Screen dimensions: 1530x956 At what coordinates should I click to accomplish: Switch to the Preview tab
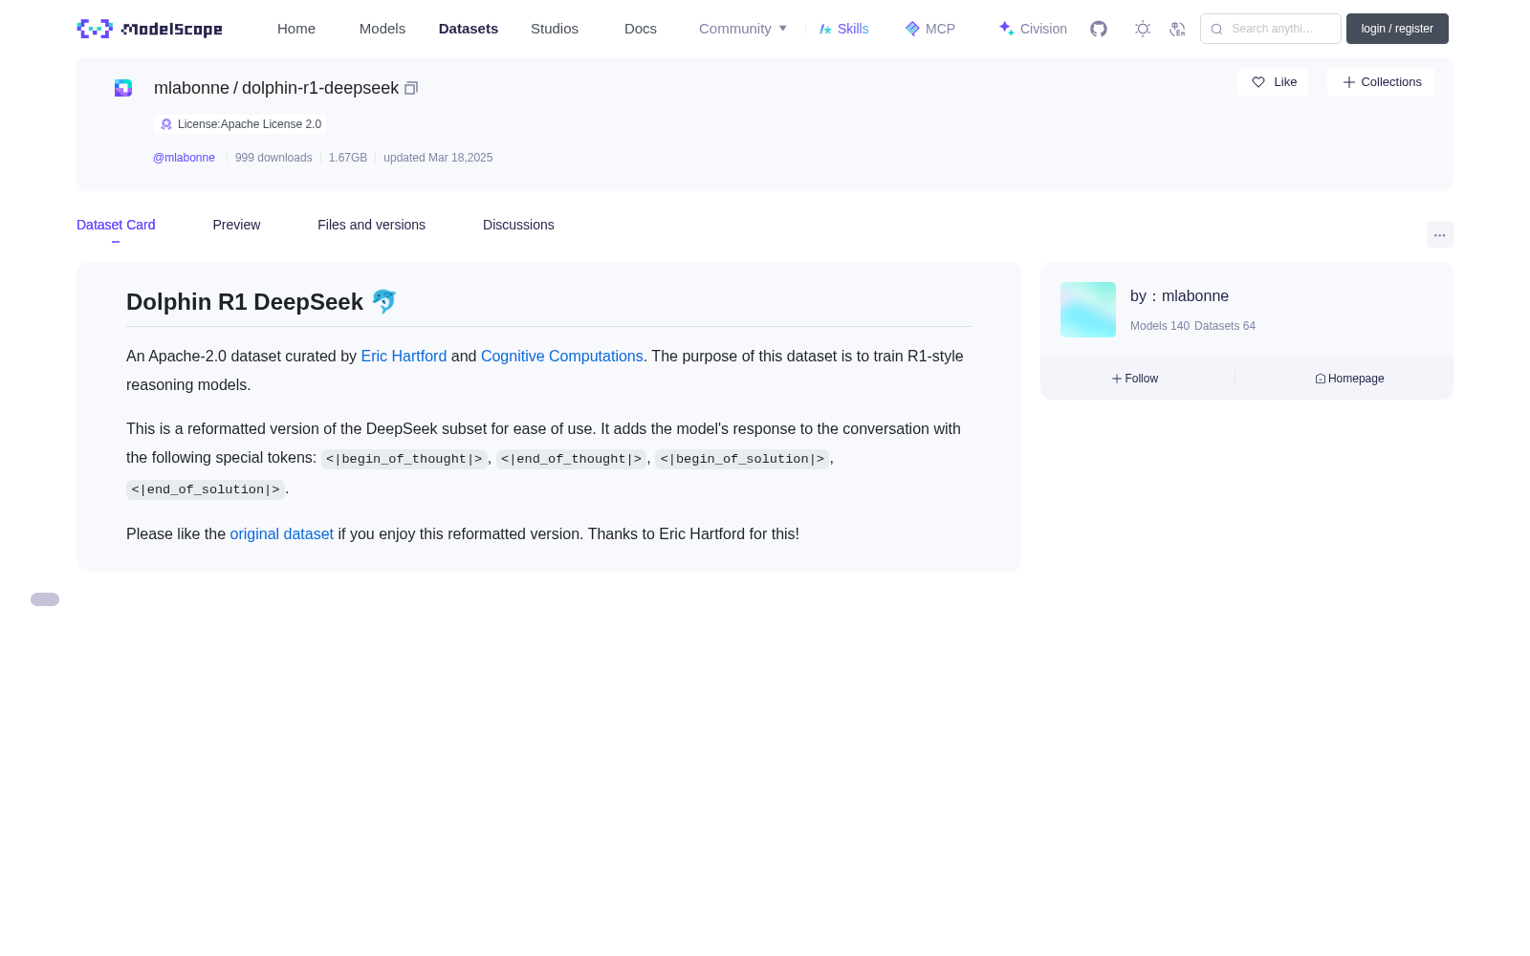click(236, 225)
